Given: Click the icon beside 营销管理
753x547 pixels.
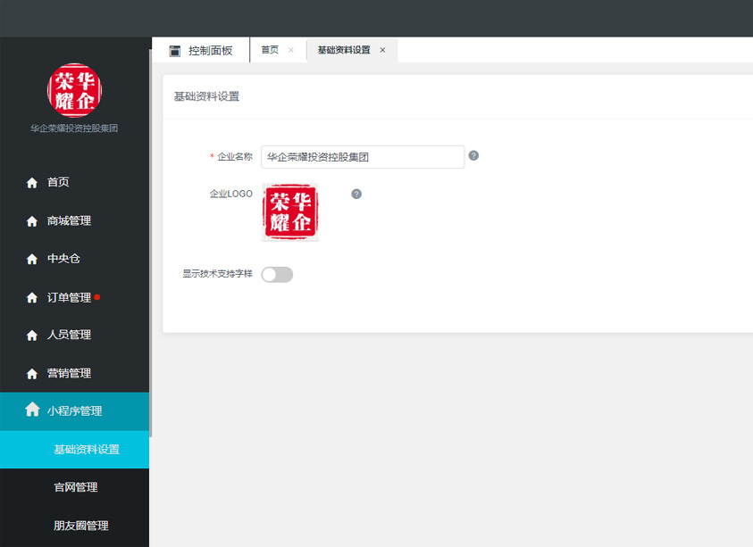Looking at the screenshot, I should [32, 374].
